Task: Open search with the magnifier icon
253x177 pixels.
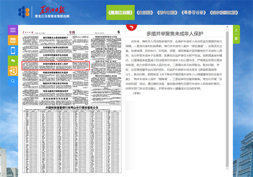Action: tap(13, 81)
